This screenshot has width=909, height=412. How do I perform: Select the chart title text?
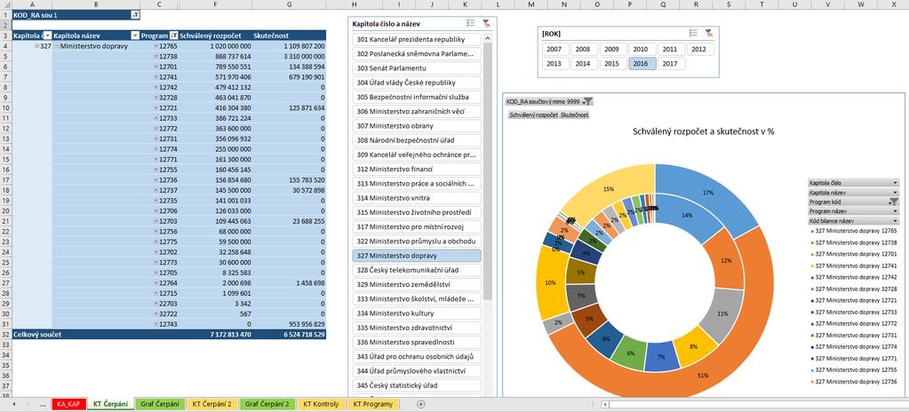[703, 131]
